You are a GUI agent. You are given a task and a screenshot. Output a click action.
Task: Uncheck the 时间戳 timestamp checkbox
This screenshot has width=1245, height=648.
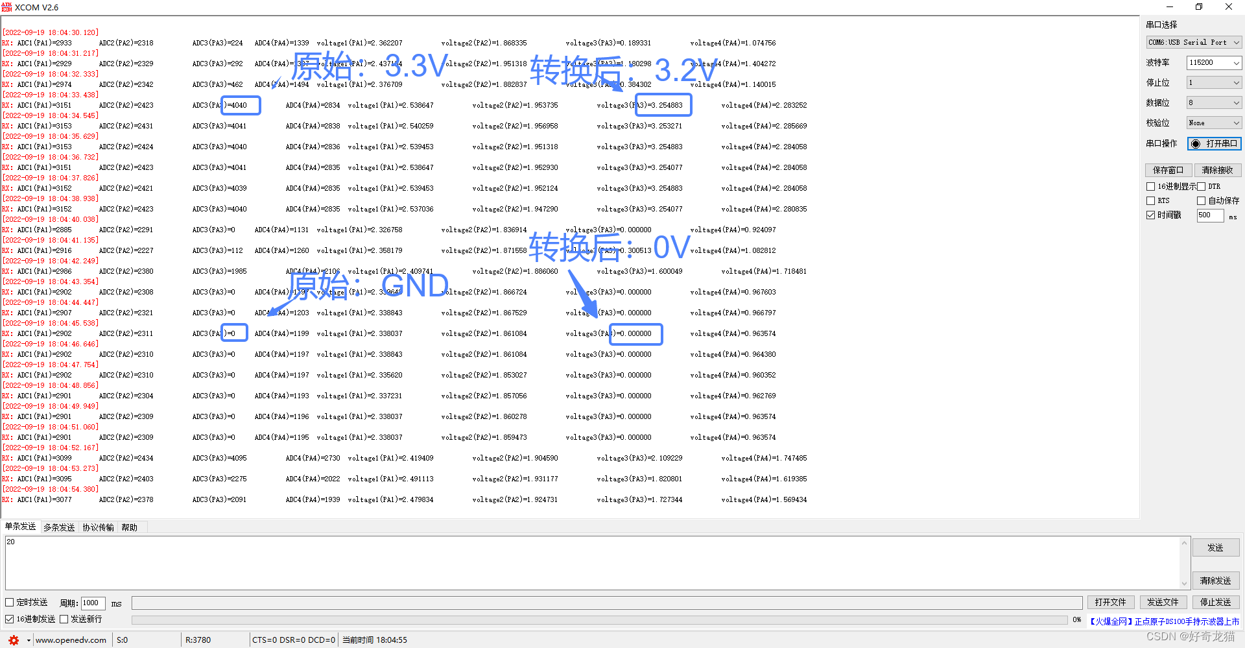(x=1151, y=215)
